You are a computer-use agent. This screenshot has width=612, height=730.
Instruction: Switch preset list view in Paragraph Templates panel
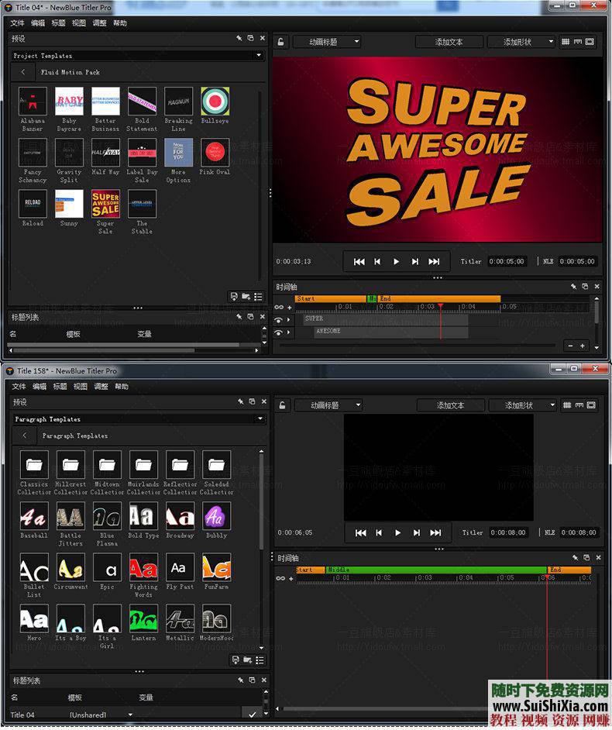tap(258, 660)
